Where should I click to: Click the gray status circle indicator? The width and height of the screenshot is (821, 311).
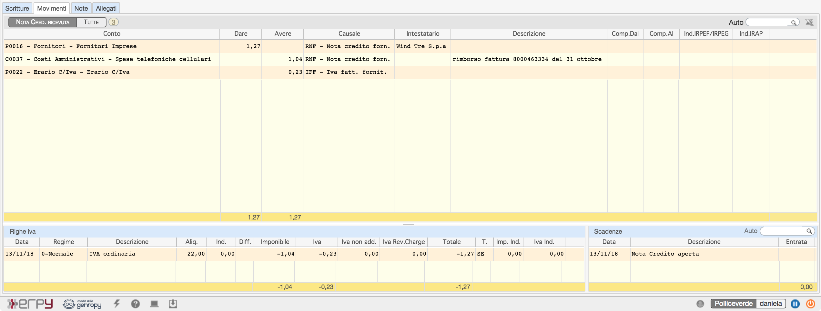(x=700, y=304)
